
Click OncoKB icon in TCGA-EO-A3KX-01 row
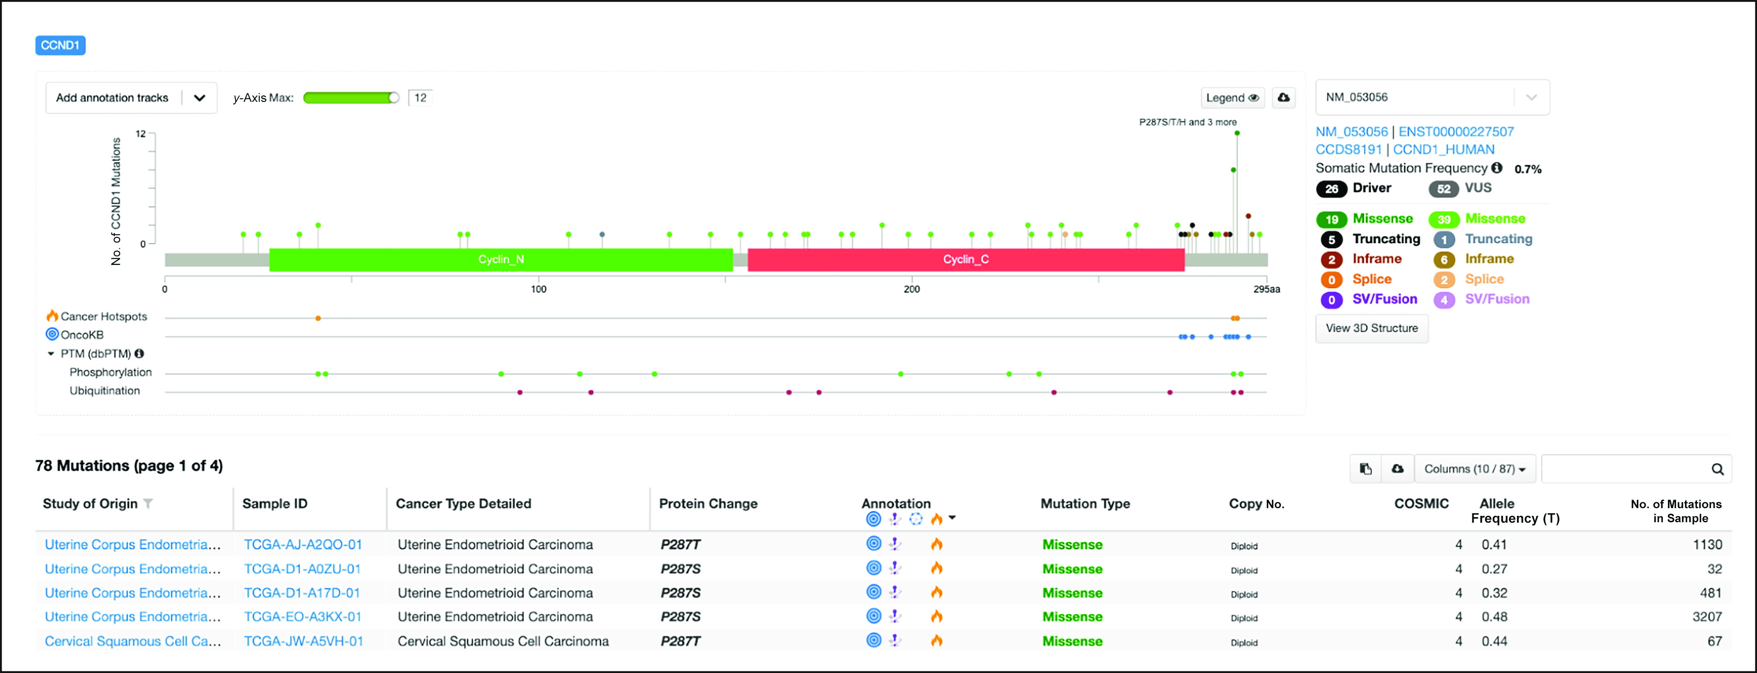873,616
